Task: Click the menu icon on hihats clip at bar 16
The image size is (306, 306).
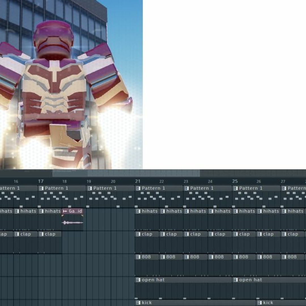Action: (17, 211)
